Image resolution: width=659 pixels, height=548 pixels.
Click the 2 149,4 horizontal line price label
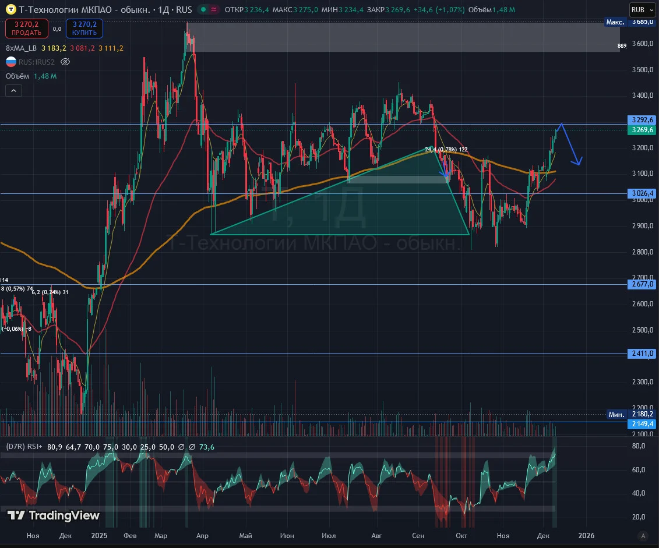pyautogui.click(x=642, y=424)
